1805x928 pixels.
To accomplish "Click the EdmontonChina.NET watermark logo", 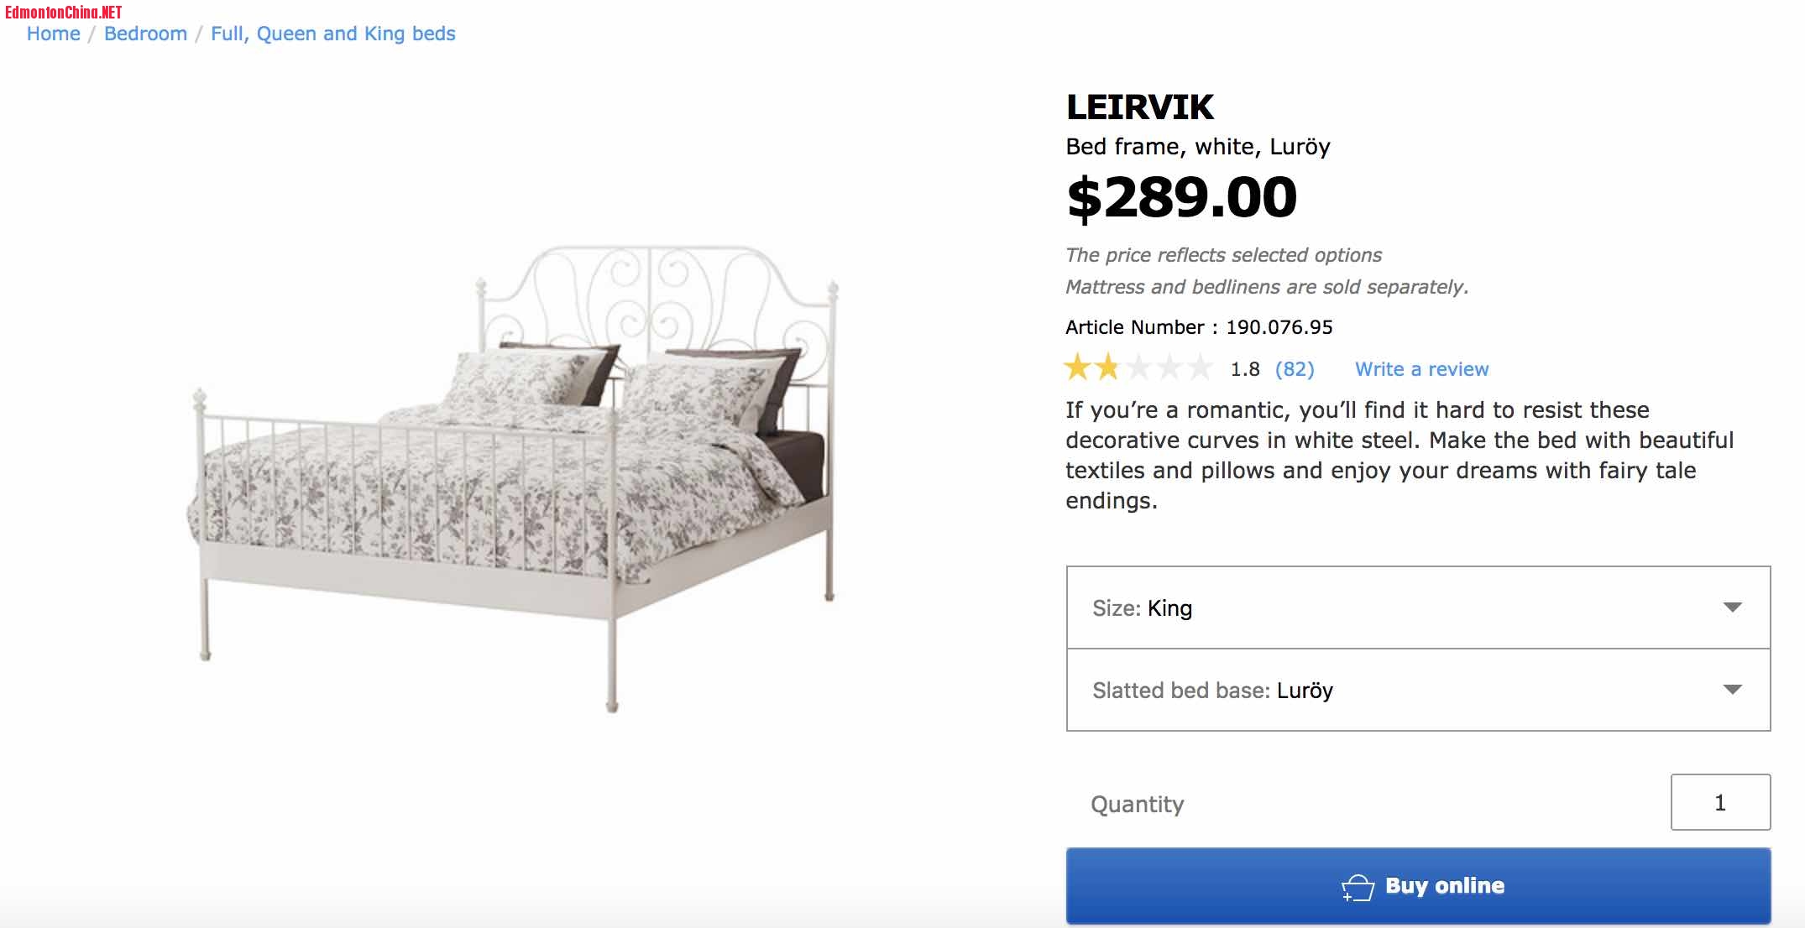I will (x=64, y=12).
